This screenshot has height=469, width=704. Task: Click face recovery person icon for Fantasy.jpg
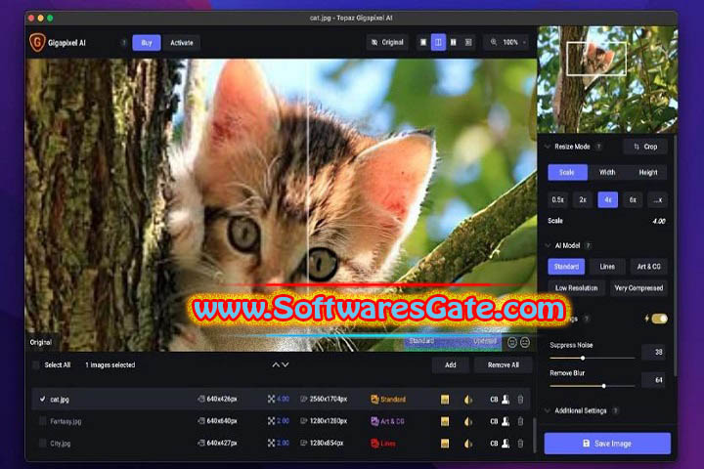pyautogui.click(x=506, y=421)
